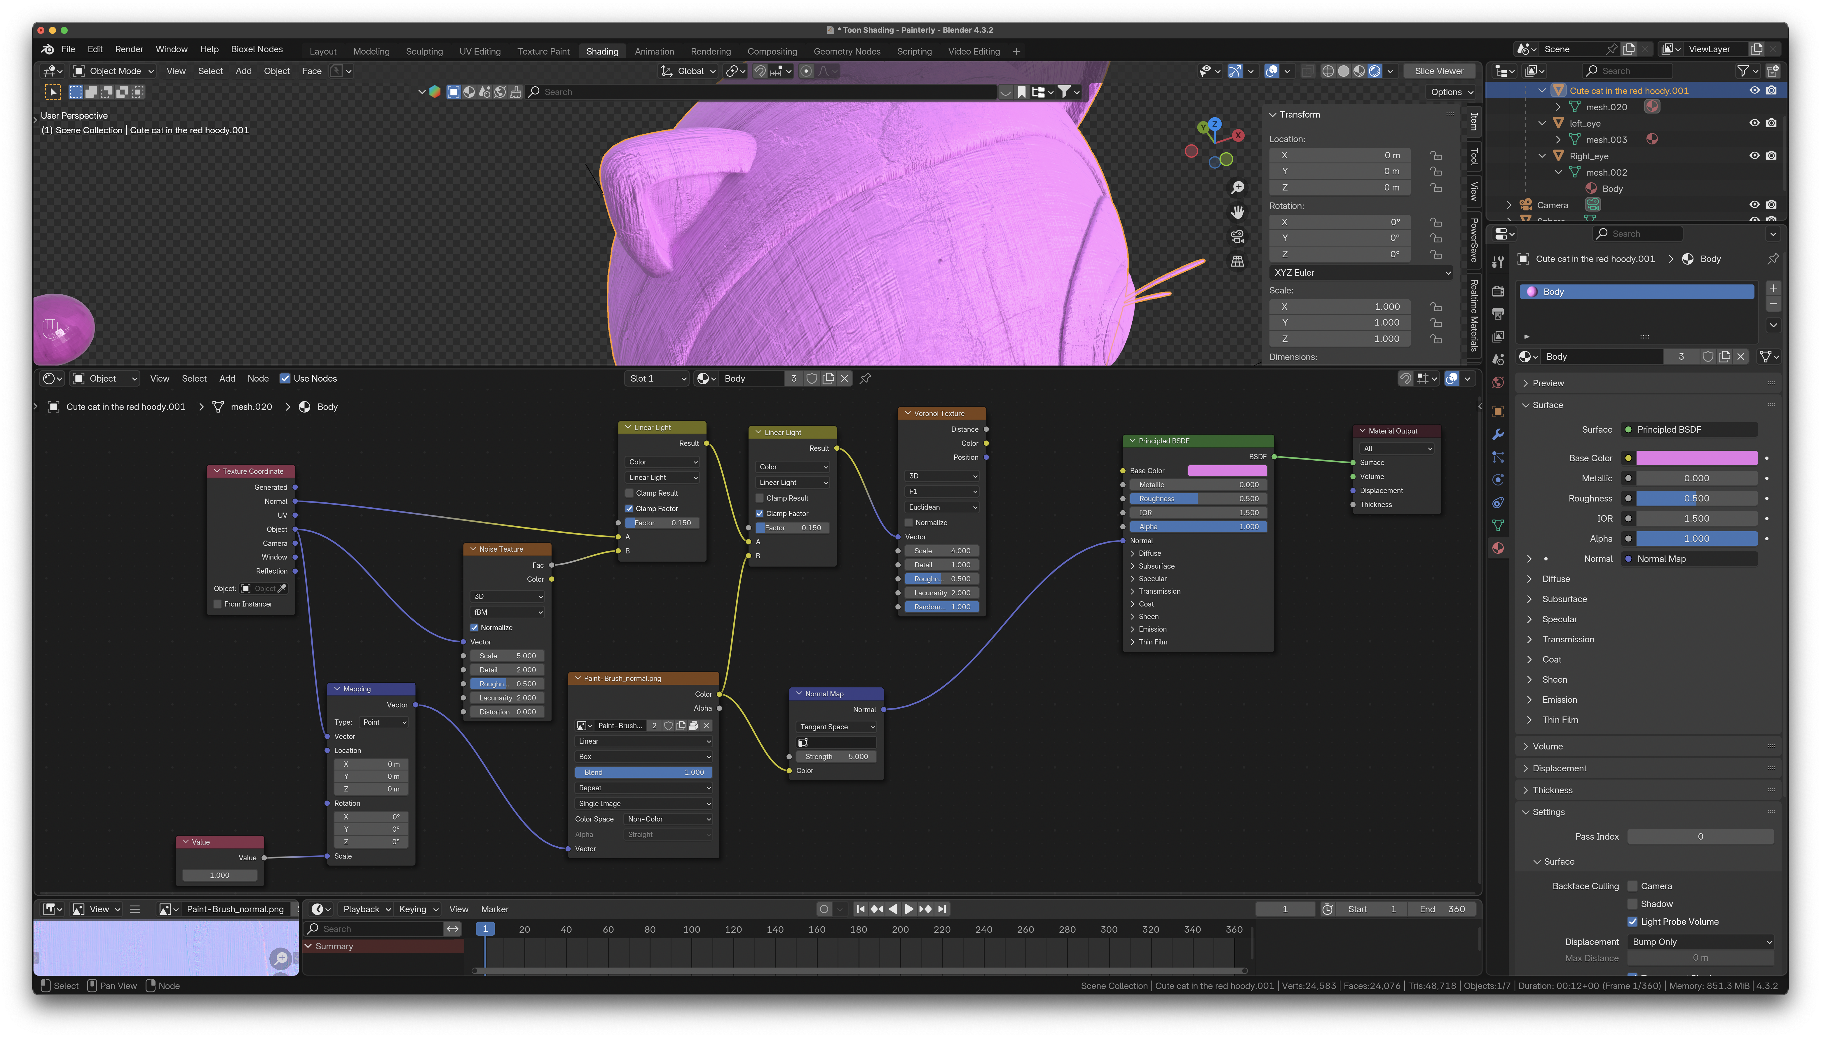1821x1038 pixels.
Task: Open the Render properties tab
Action: pos(1498,291)
